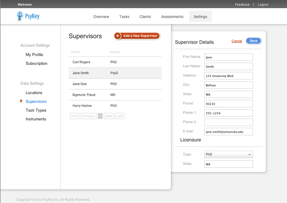Open Instruments settings
The height and width of the screenshot is (203, 287).
click(36, 119)
